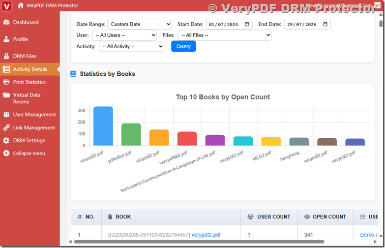The height and width of the screenshot is (248, 385).
Task: Click the VeryPDF DRM Protector title text
Action: 52,5
